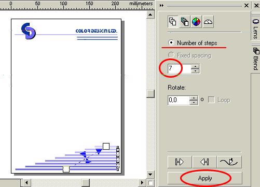The image size is (260, 187).
Task: Increase steps value with up spinner
Action: click(195, 66)
